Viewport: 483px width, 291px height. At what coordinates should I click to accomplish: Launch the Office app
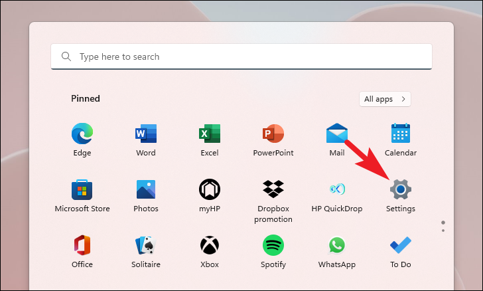[82, 251]
